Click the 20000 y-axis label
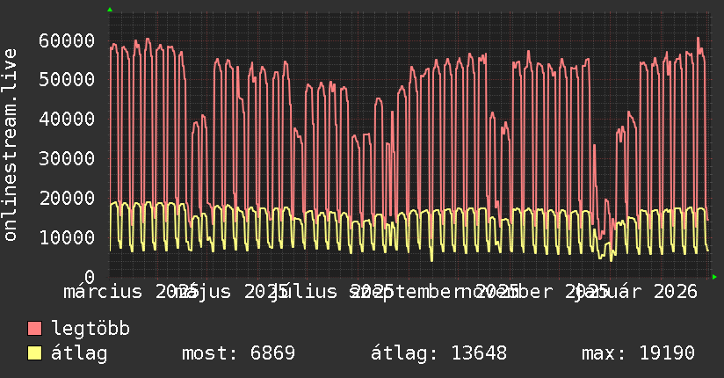This screenshot has width=724, height=378. click(x=67, y=199)
